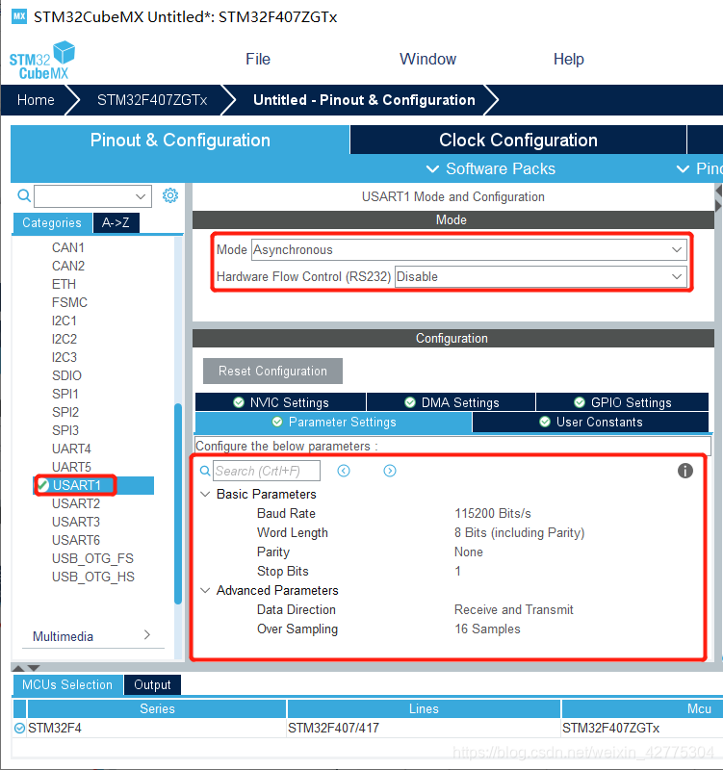The image size is (723, 770).
Task: Select SPI2 in the peripheral list
Action: click(65, 412)
